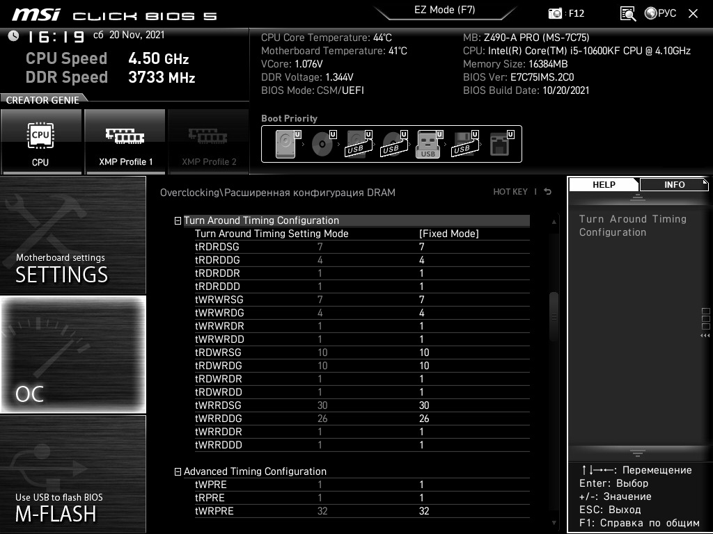This screenshot has height=534, width=713.
Task: Edit the tWRRDDG value 26
Action: [x=424, y=418]
